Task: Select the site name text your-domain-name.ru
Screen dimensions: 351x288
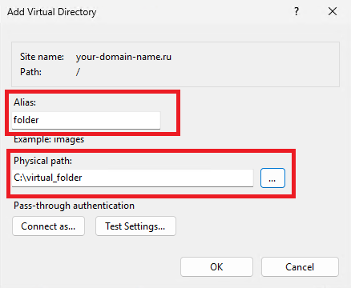Action: (123, 57)
